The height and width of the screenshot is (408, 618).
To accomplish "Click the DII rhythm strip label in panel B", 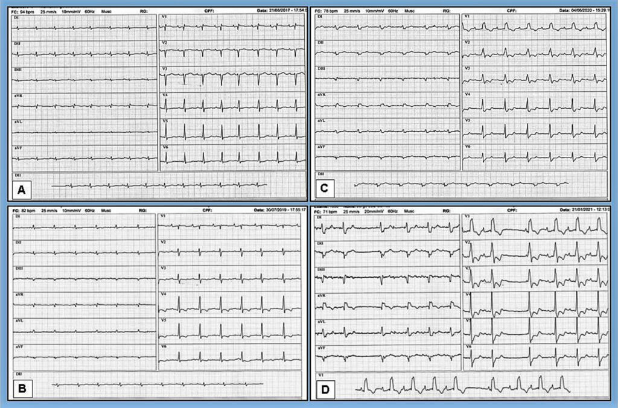I will pos(19,374).
